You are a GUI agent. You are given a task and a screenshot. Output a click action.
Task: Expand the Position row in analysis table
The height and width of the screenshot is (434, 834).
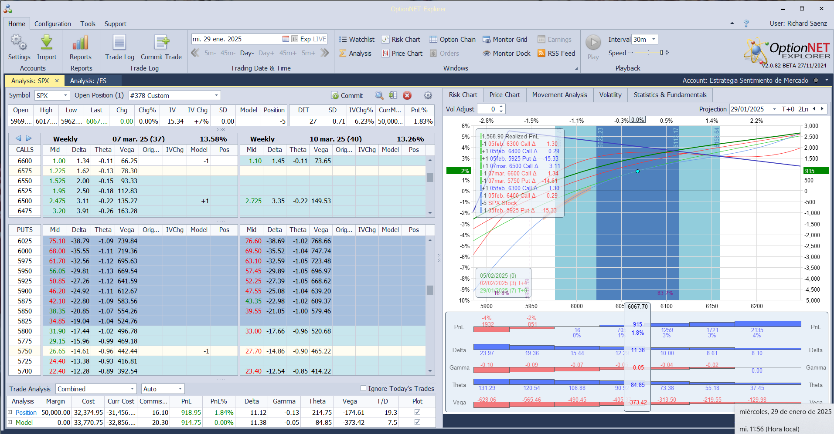coord(10,412)
